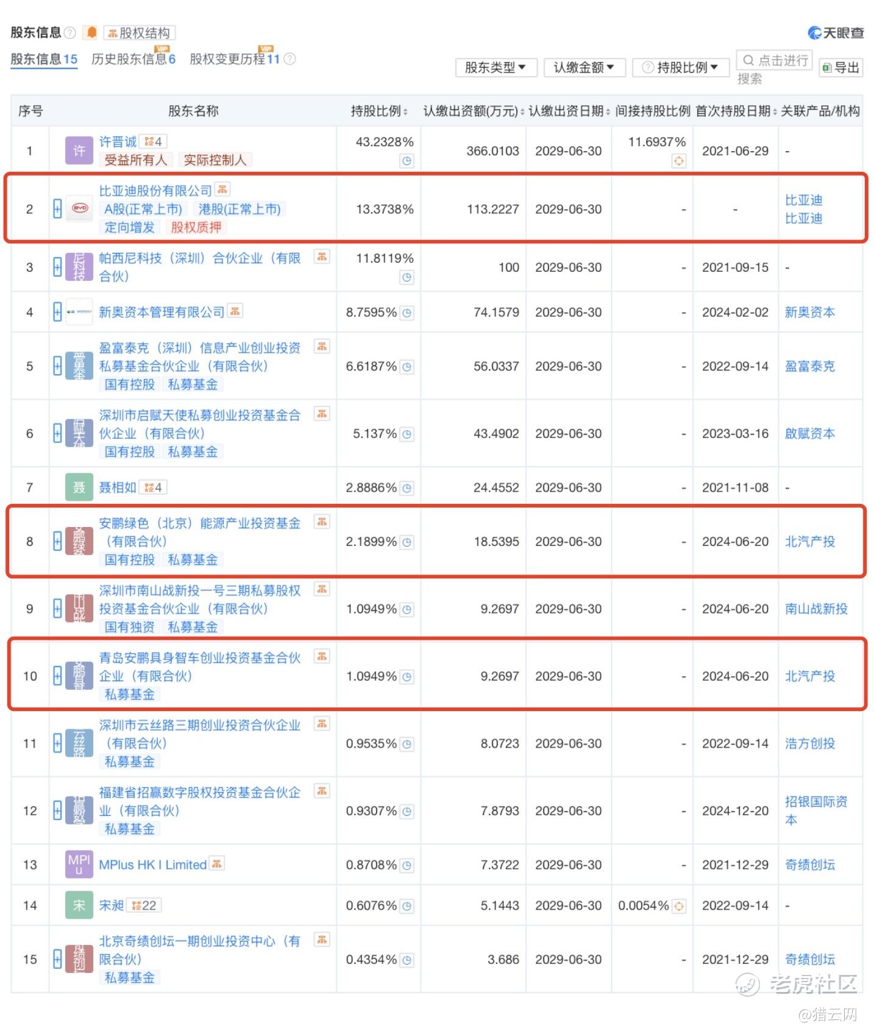Open the 股权结构 structure chart button
874x1034 pixels.
coord(139,33)
